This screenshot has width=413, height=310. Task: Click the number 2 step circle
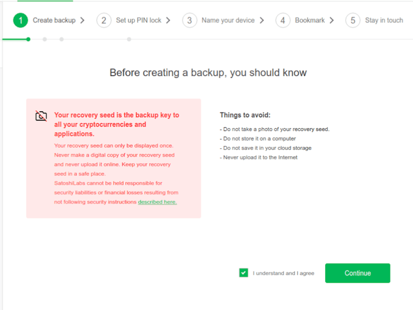pyautogui.click(x=104, y=20)
